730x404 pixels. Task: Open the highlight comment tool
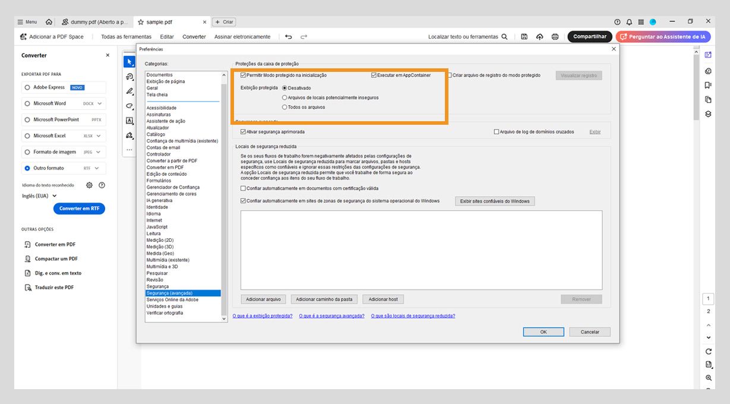(129, 76)
